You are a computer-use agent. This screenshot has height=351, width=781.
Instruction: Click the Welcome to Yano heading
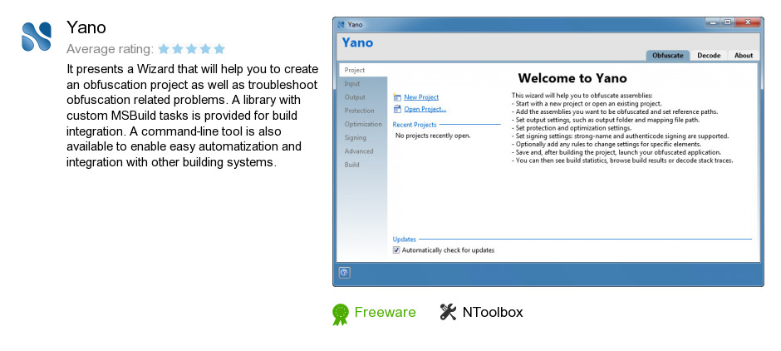(572, 78)
